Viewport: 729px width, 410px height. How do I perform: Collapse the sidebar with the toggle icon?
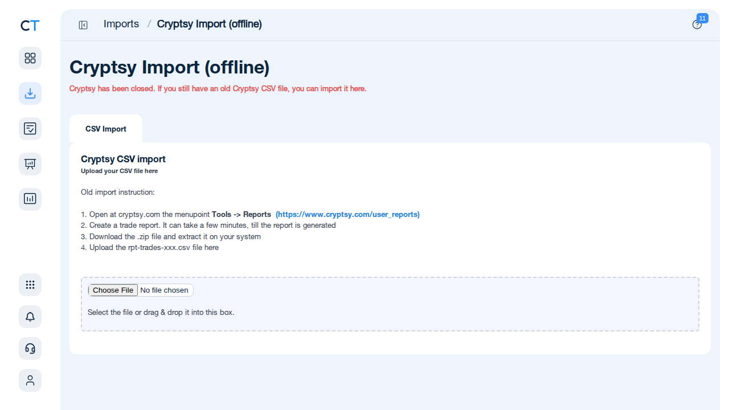[83, 24]
